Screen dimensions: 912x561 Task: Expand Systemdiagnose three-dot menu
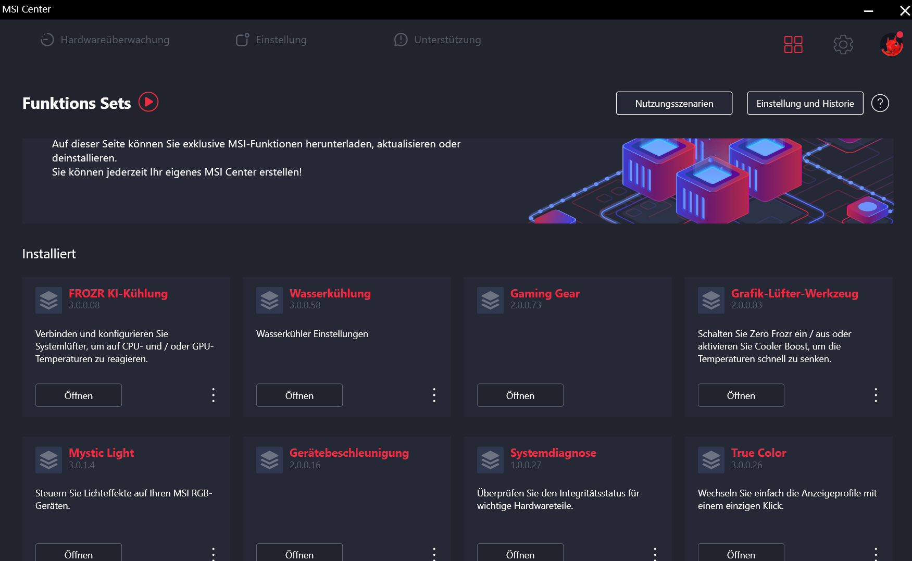pos(655,554)
